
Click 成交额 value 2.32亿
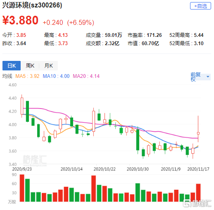point(112,43)
